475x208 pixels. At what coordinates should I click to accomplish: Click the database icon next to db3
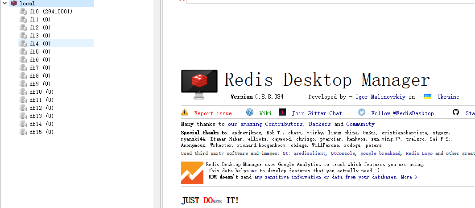(x=23, y=35)
